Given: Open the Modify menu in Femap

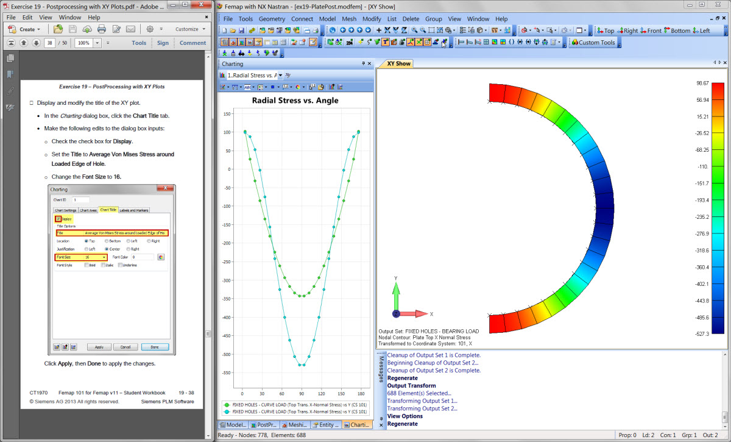Looking at the screenshot, I should tap(372, 19).
